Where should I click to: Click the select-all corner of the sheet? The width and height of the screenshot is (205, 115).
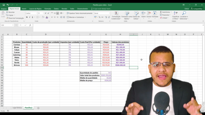click(x=2, y=34)
